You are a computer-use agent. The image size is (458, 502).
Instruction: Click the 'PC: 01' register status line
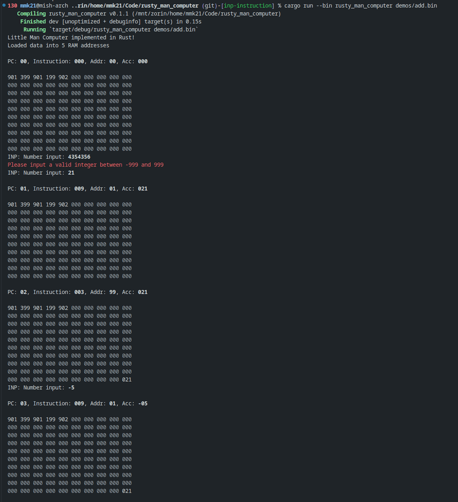click(77, 189)
